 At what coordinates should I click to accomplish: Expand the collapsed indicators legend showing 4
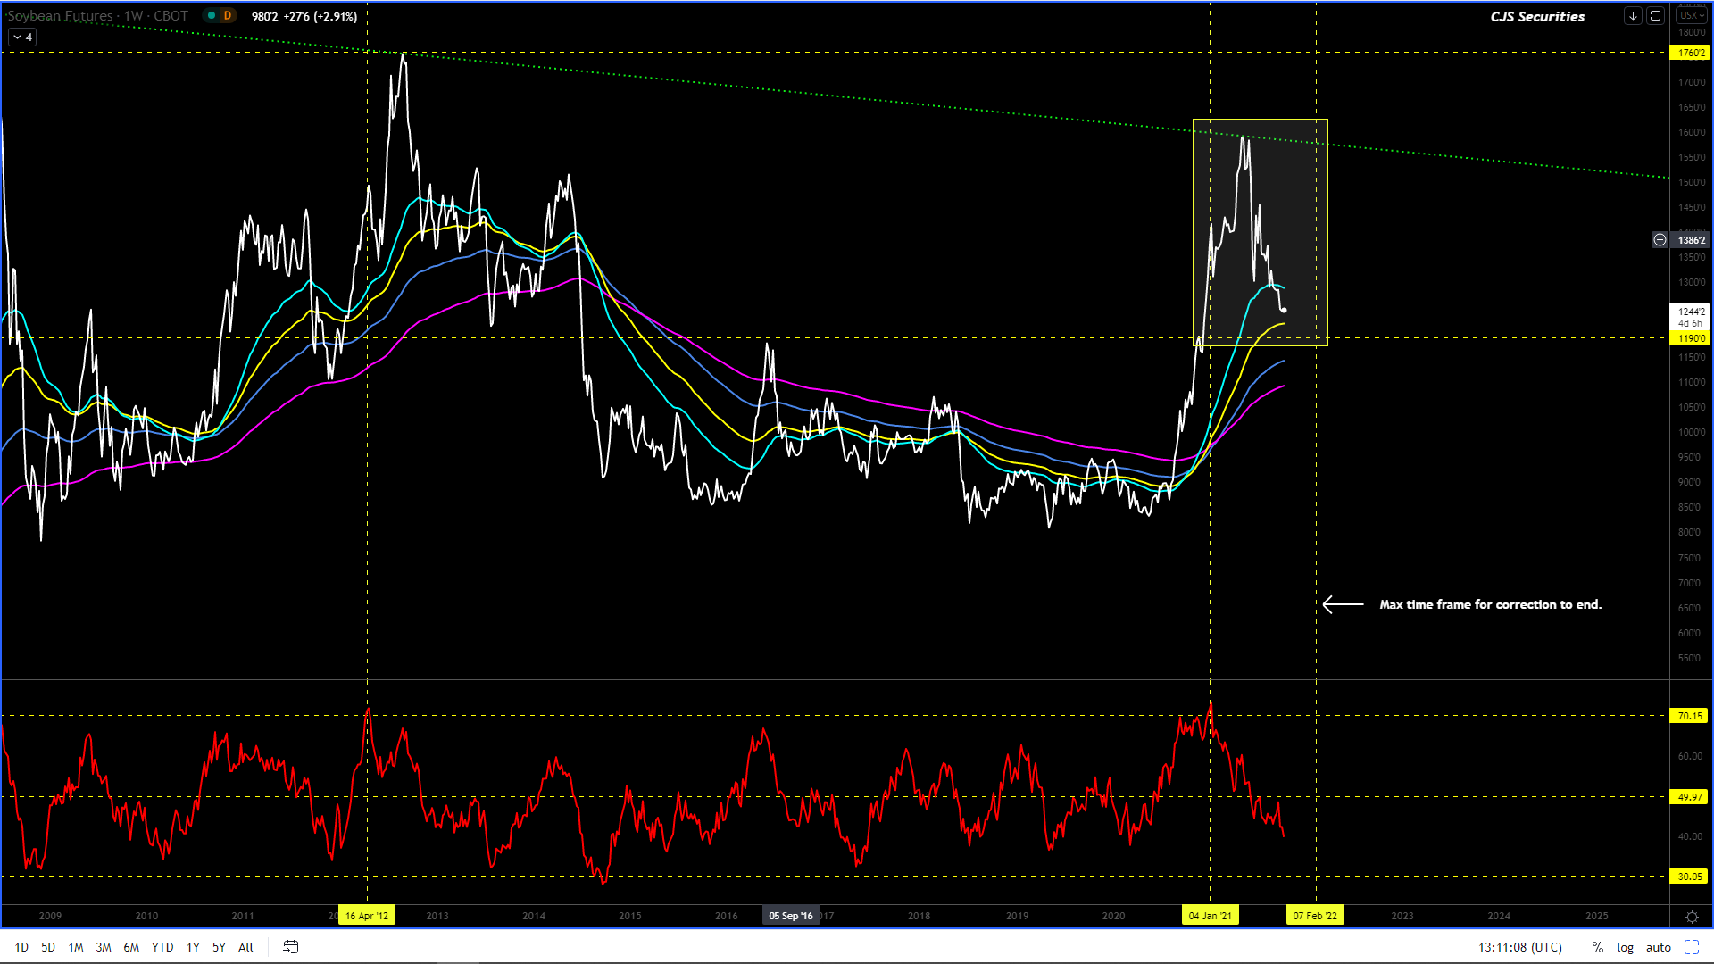(x=22, y=37)
